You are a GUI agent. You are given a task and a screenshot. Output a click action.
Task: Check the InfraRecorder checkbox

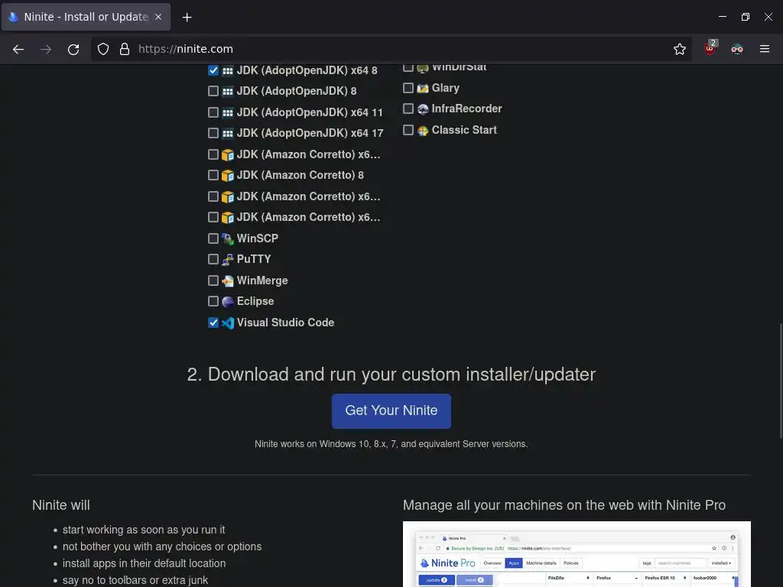[408, 109]
